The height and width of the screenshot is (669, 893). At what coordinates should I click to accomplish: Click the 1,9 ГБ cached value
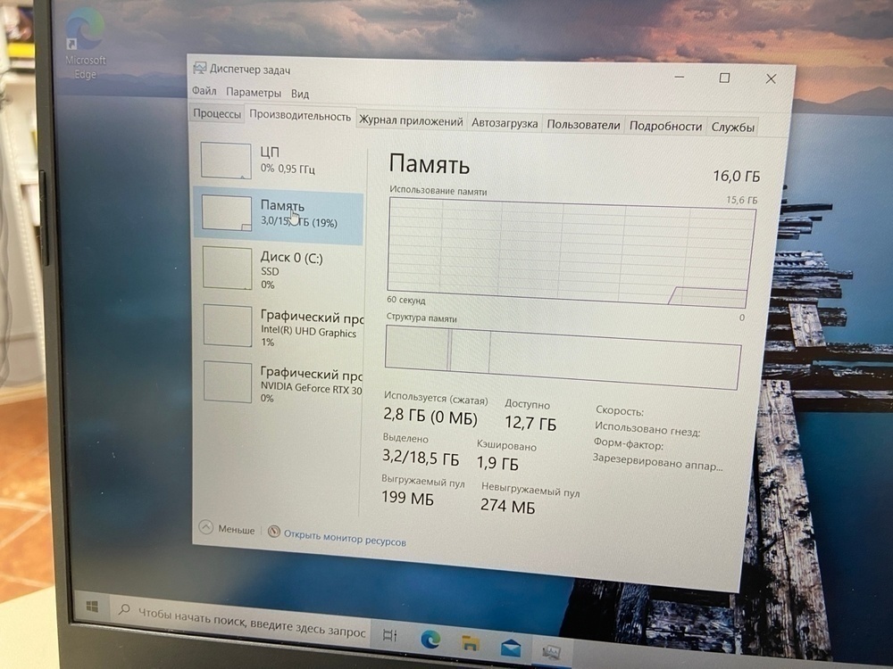click(x=497, y=463)
